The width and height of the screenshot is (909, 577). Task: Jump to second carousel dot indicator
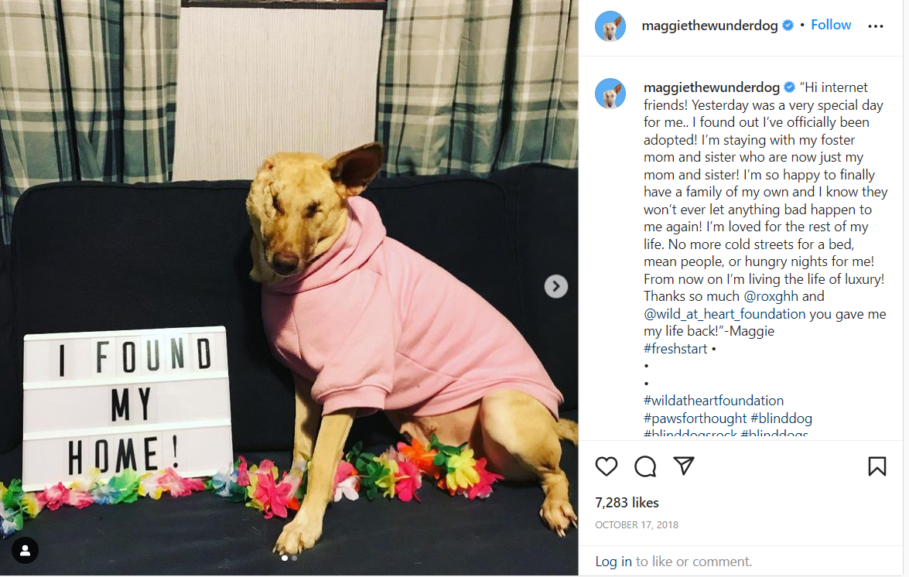pyautogui.click(x=295, y=558)
